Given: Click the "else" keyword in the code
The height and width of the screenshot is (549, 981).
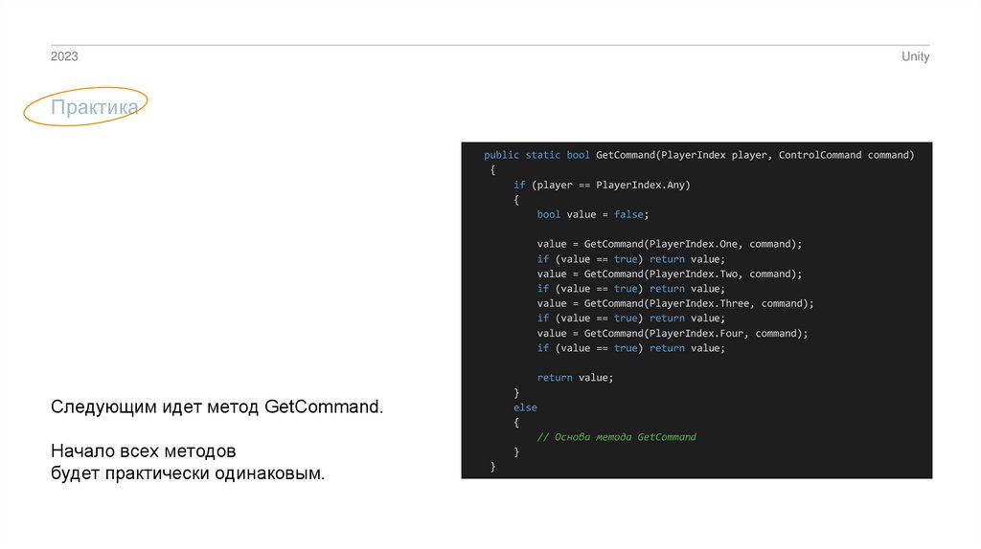Looking at the screenshot, I should pos(525,407).
